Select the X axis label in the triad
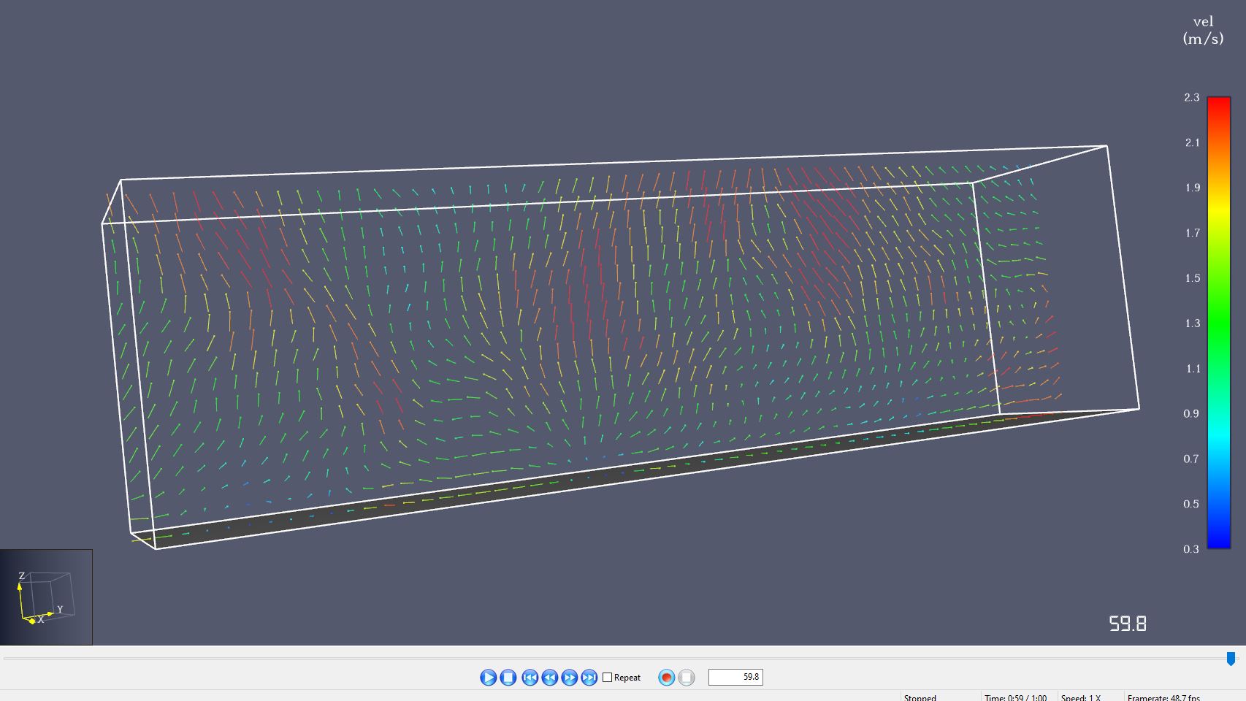The height and width of the screenshot is (701, 1246). (x=42, y=618)
